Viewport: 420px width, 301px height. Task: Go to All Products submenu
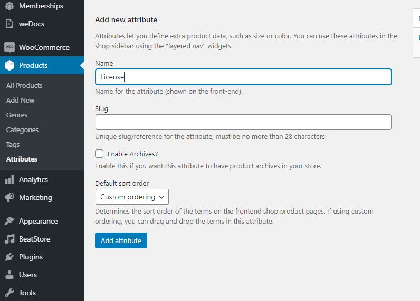coord(24,85)
